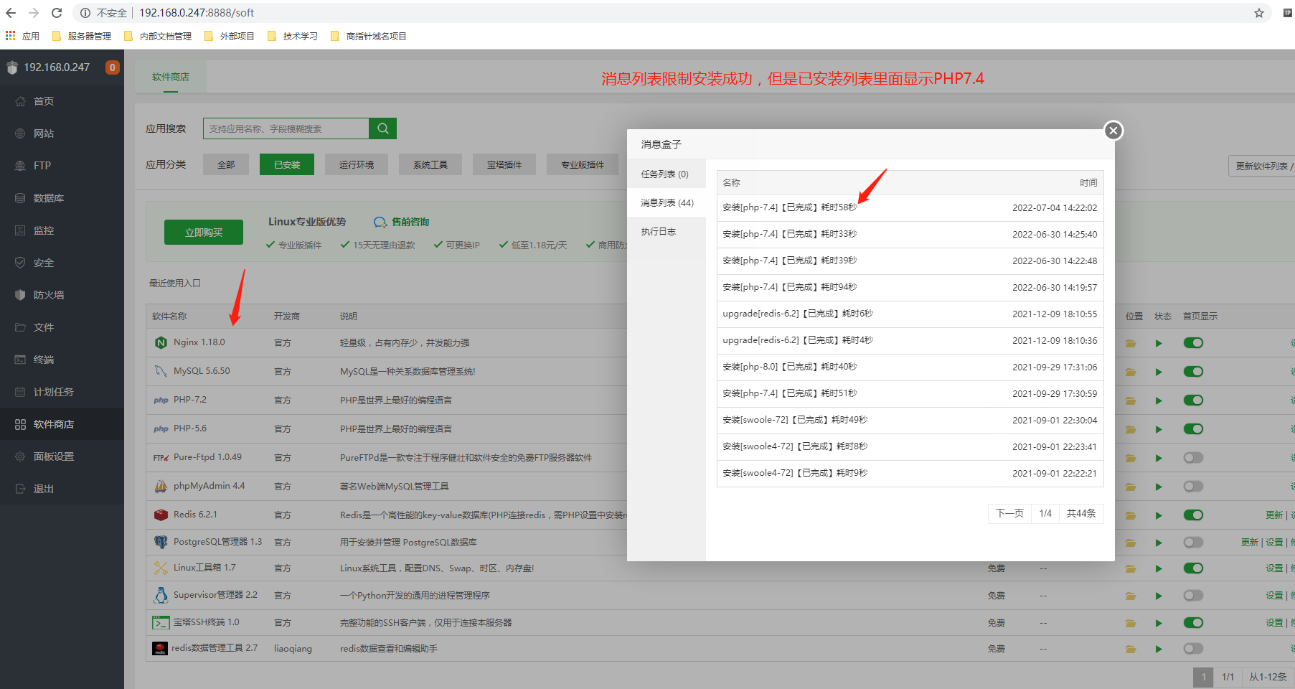Click the Supervisor管理器 icon
This screenshot has height=689, width=1295.
pyautogui.click(x=161, y=595)
